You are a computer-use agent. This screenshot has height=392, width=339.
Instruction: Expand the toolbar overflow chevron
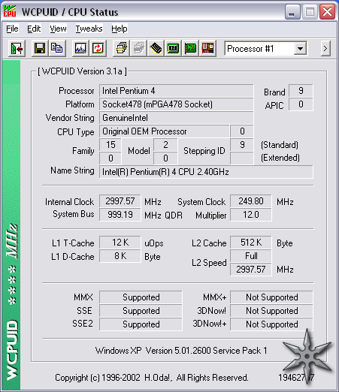[x=325, y=48]
